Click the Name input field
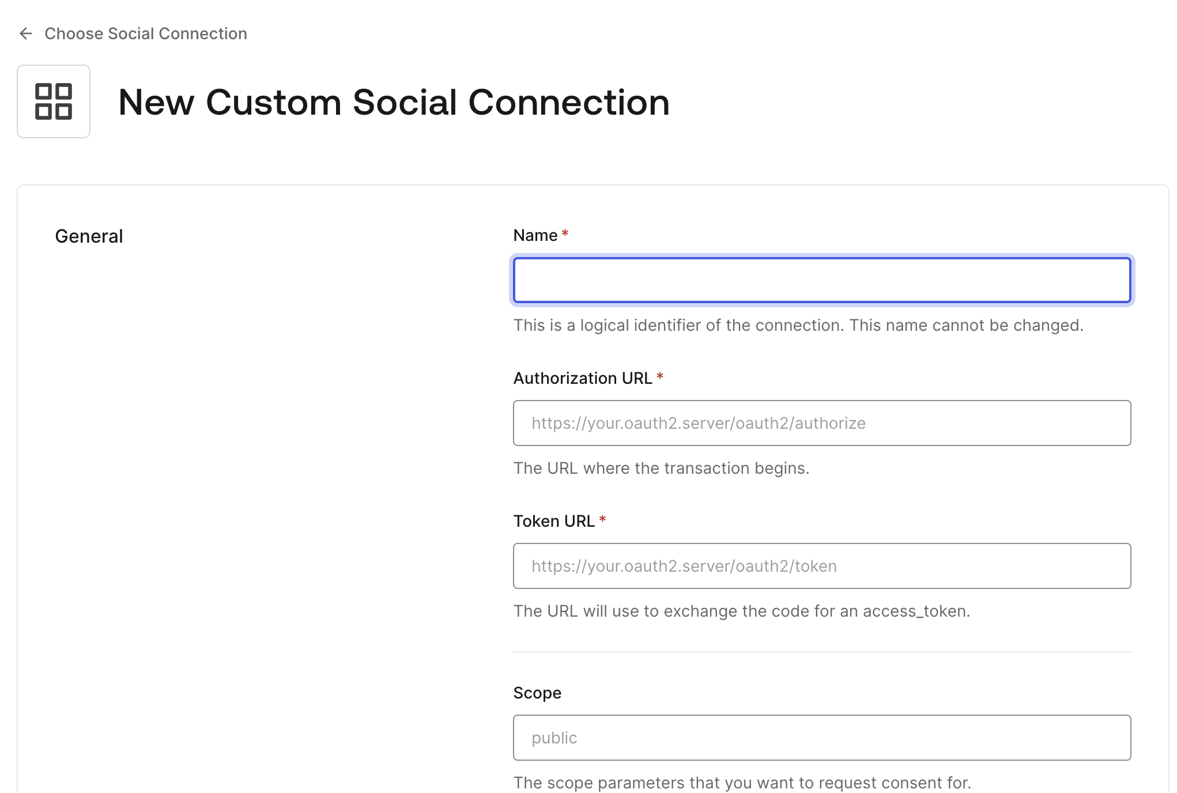 (x=822, y=280)
